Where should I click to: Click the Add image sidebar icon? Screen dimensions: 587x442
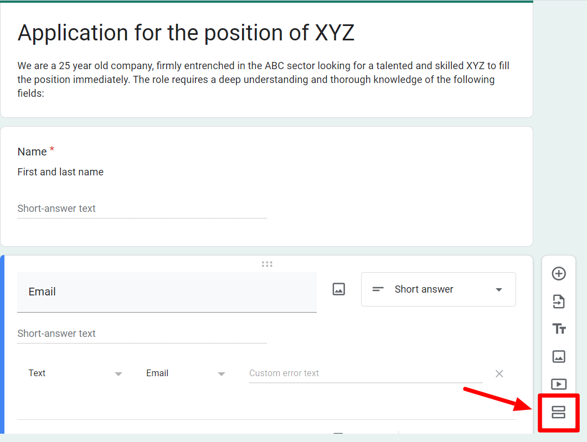pos(559,357)
